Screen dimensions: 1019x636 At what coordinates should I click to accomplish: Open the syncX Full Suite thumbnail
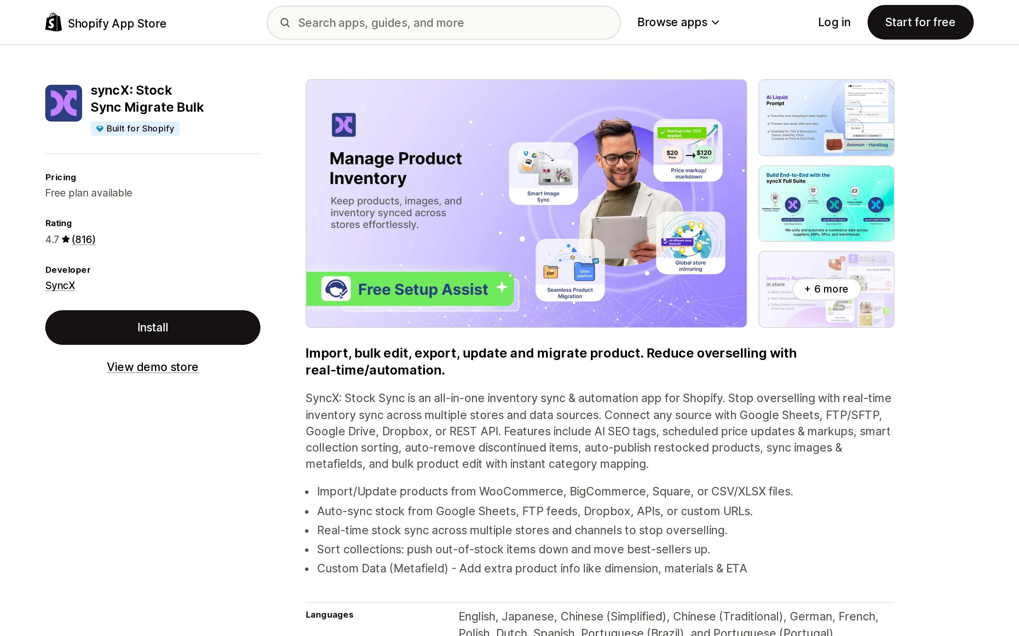pos(826,204)
